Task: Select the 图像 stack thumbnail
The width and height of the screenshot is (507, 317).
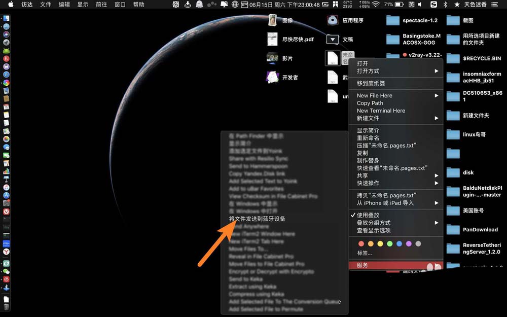Action: pyautogui.click(x=272, y=20)
